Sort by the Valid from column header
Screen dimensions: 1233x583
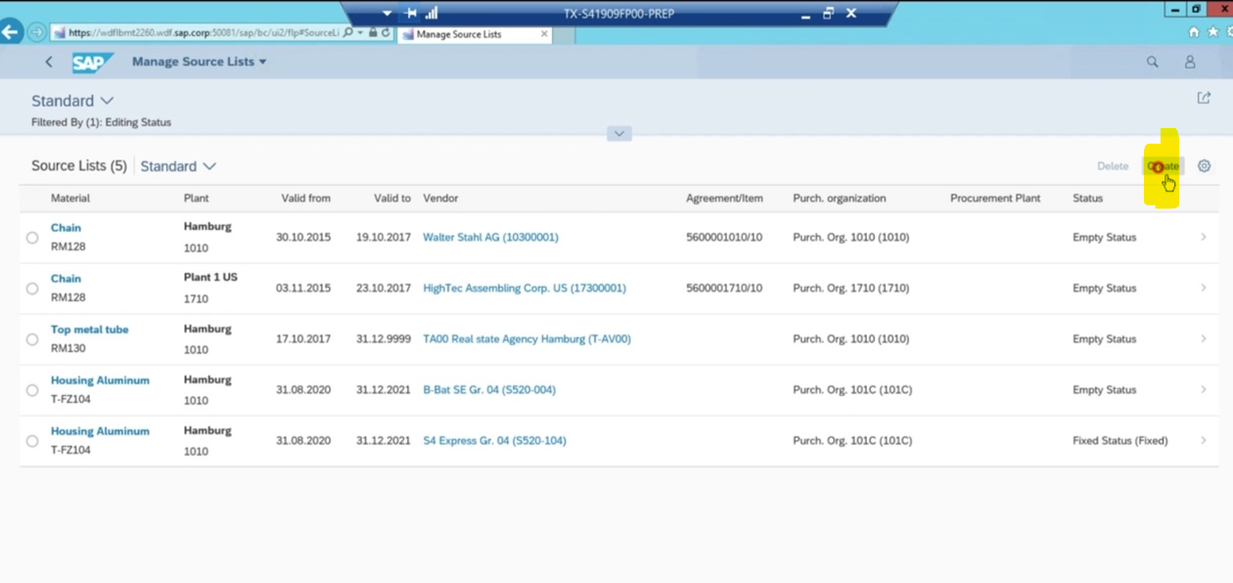305,199
